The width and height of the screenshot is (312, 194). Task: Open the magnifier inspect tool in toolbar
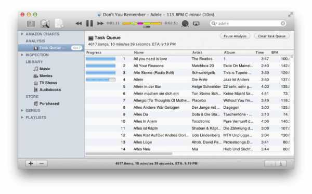coord(45,24)
